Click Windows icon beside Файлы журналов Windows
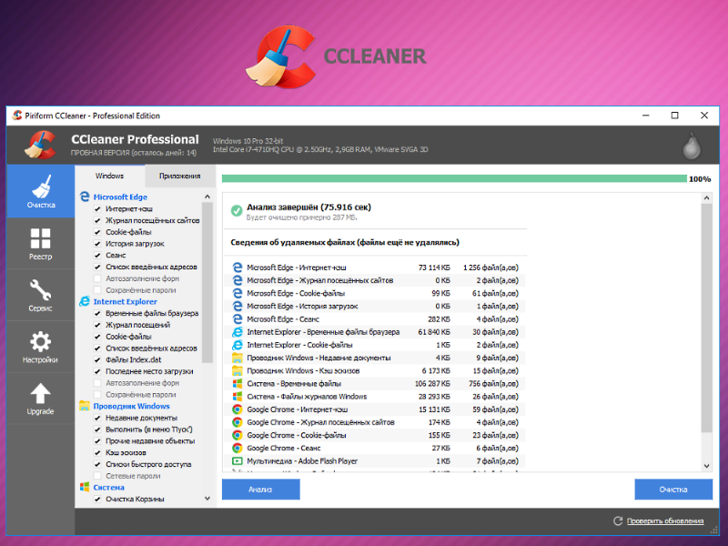The height and width of the screenshot is (546, 728). (238, 397)
